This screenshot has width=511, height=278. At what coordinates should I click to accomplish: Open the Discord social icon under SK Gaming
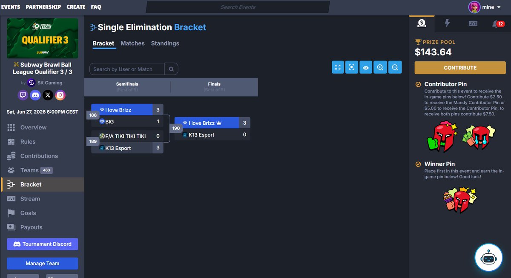pos(35,95)
